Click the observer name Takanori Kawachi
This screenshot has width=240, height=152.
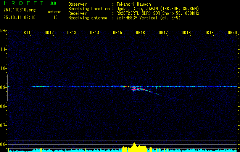(135, 4)
